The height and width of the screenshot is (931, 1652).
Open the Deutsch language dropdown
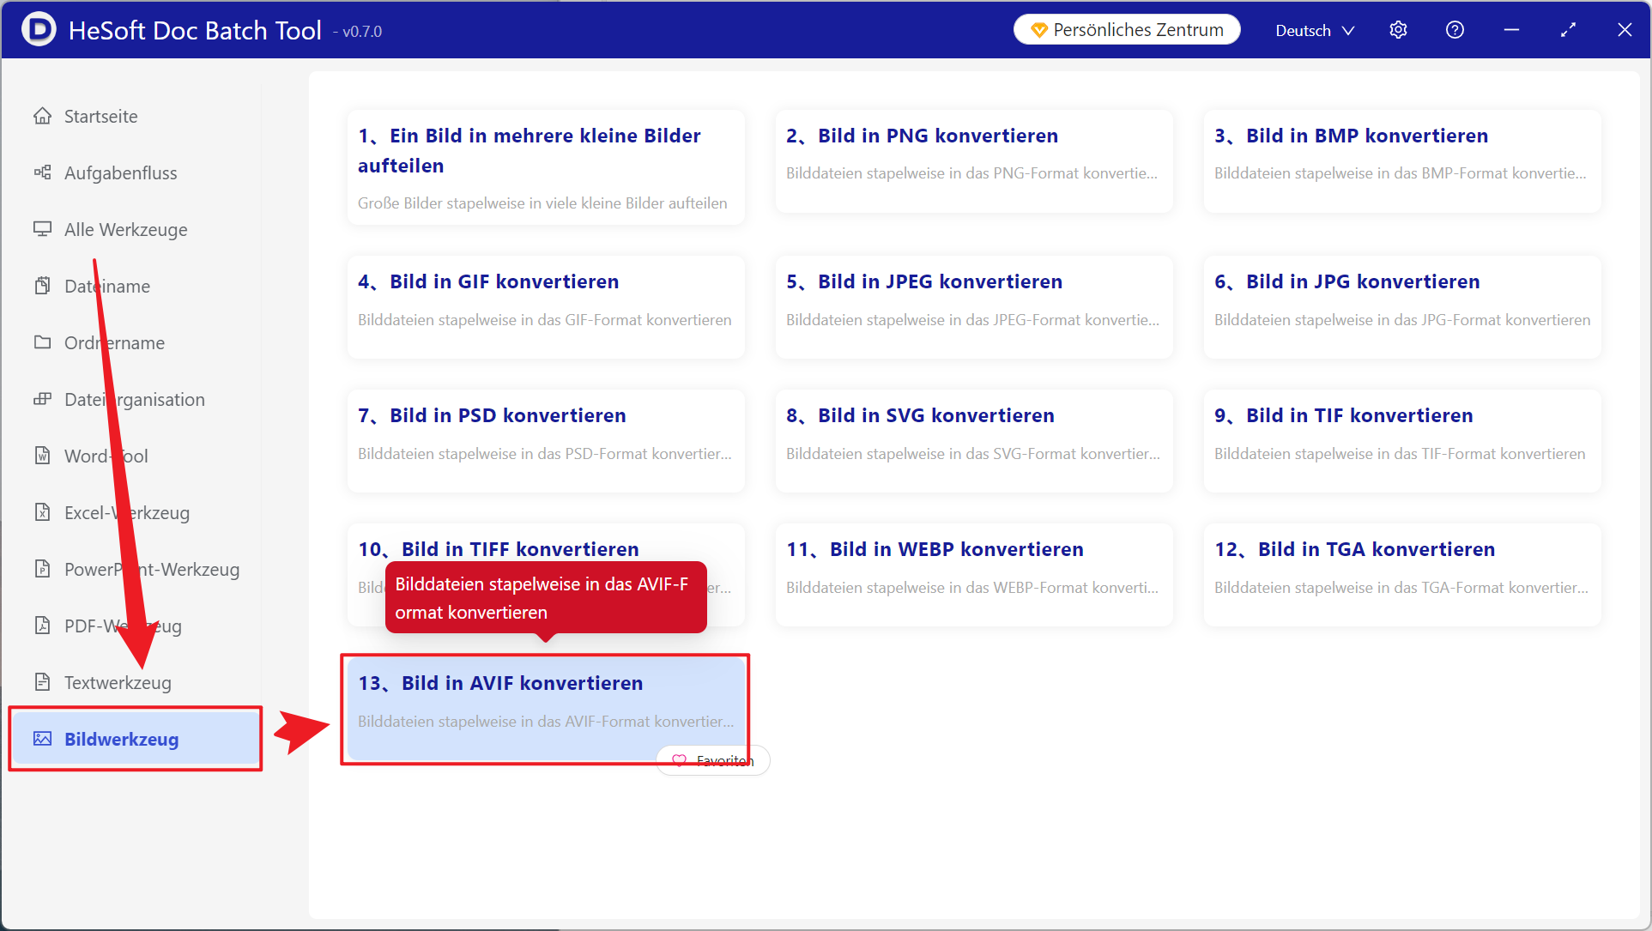click(x=1315, y=30)
